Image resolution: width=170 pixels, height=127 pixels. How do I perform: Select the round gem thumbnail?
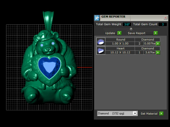click(x=101, y=42)
